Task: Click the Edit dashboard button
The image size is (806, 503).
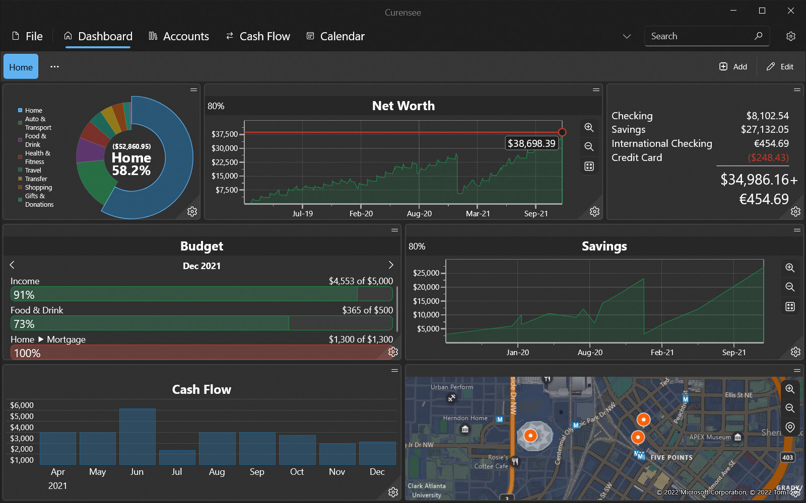Action: 780,67
